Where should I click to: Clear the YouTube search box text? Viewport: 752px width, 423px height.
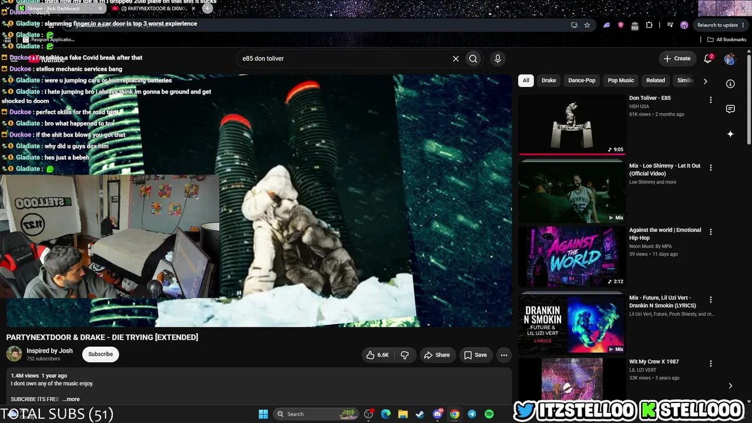(x=455, y=59)
